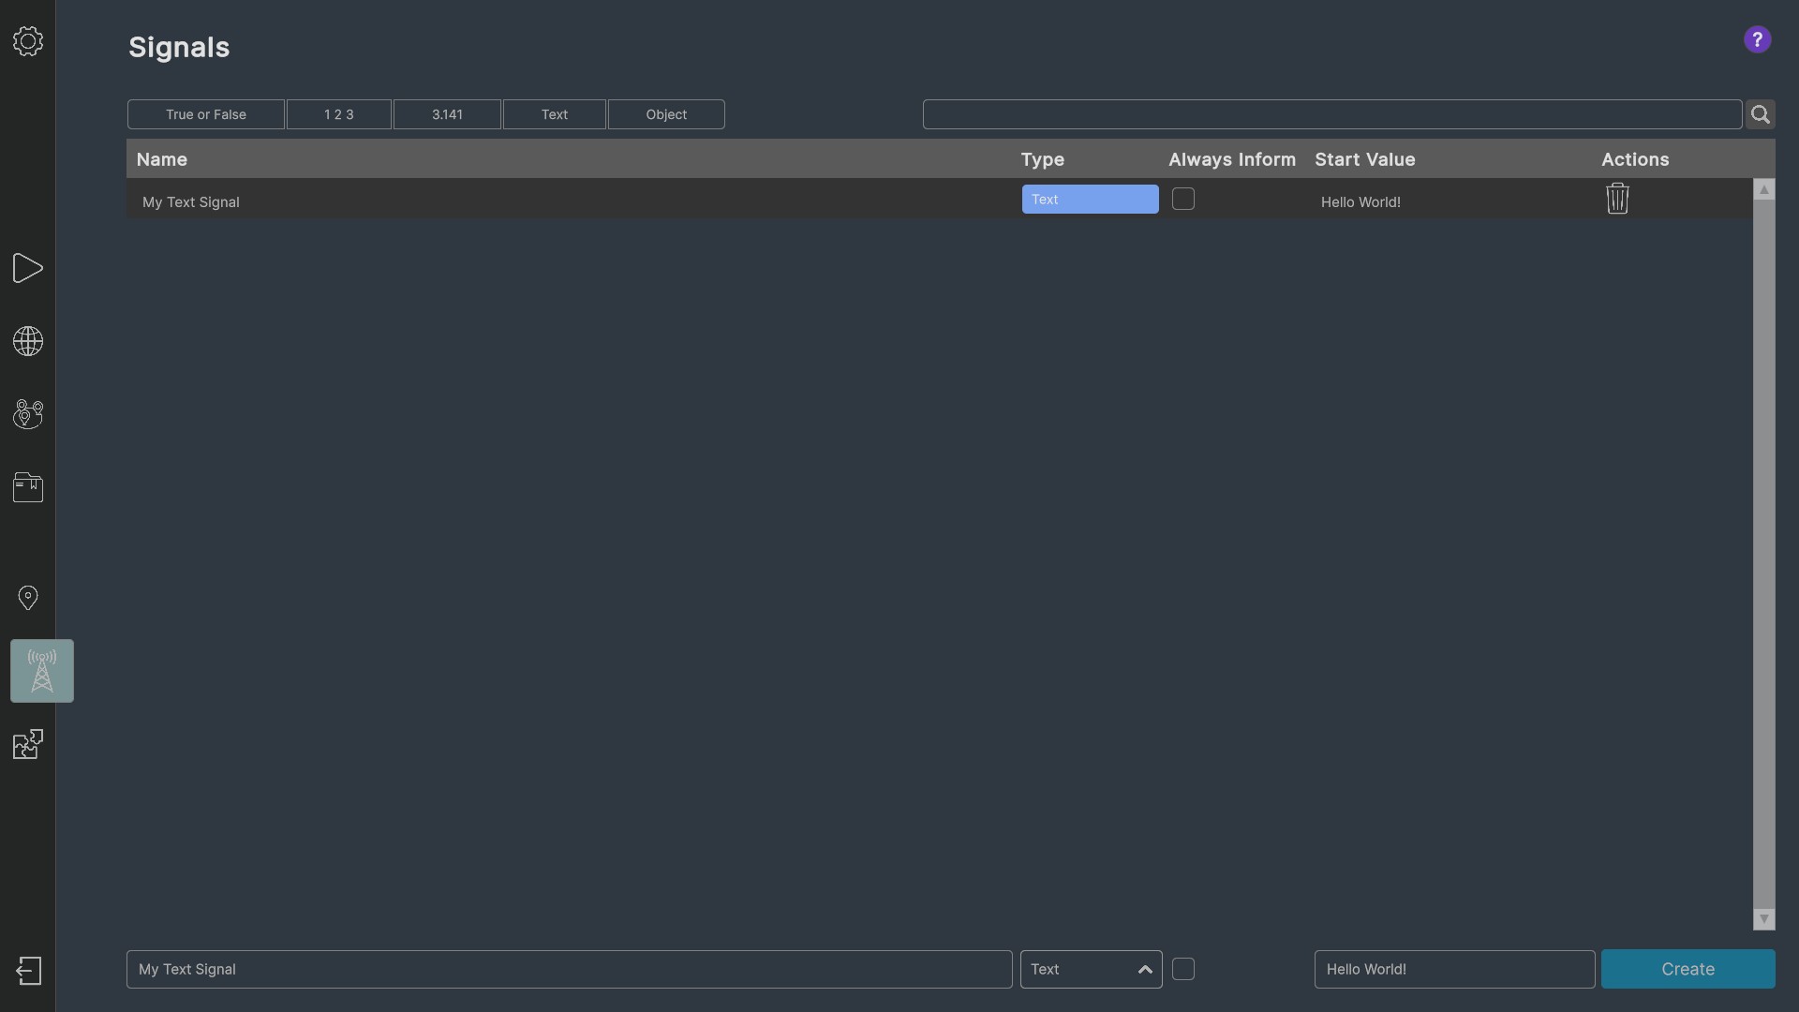Click the play triangle sidebar icon
1799x1012 pixels.
(28, 269)
